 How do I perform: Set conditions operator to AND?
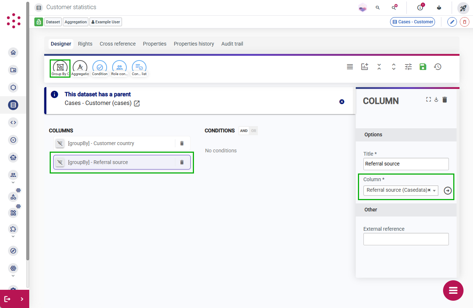coord(244,131)
